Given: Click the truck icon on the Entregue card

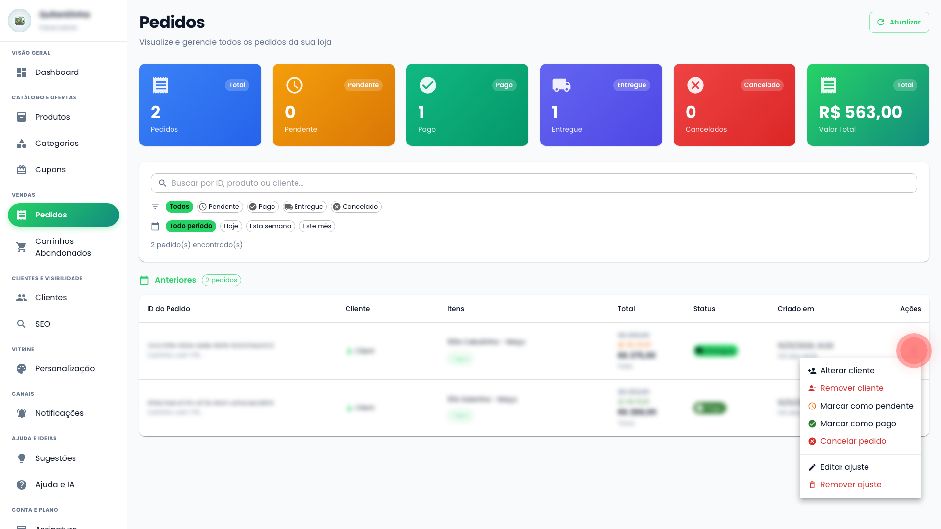Looking at the screenshot, I should (x=562, y=85).
